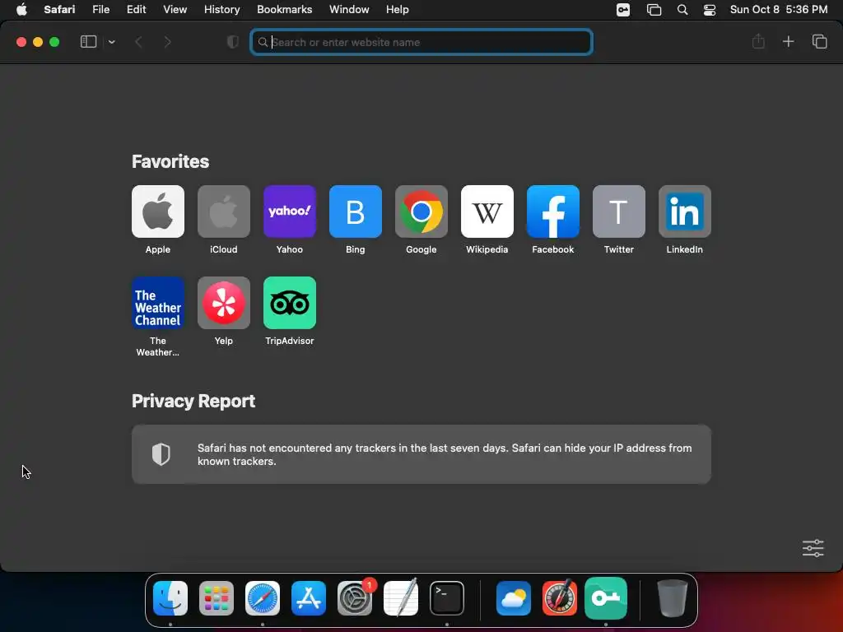Click the Stage Manager menu bar icon

[x=654, y=10]
